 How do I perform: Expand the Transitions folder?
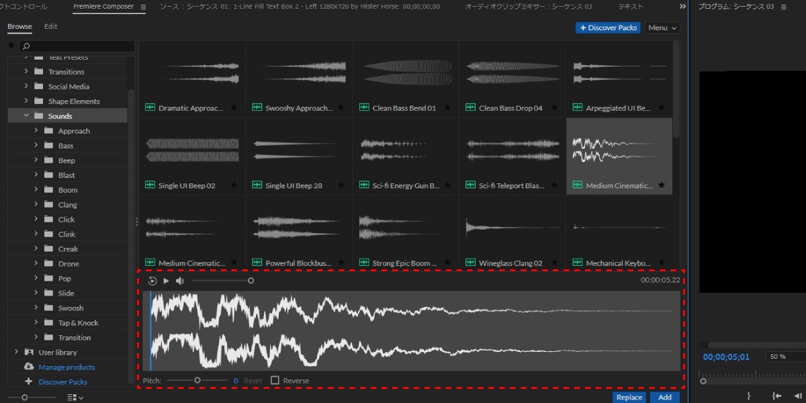pyautogui.click(x=26, y=71)
